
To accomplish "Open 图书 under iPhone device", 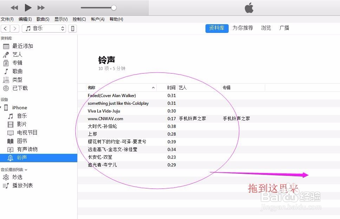I will point(22,141).
